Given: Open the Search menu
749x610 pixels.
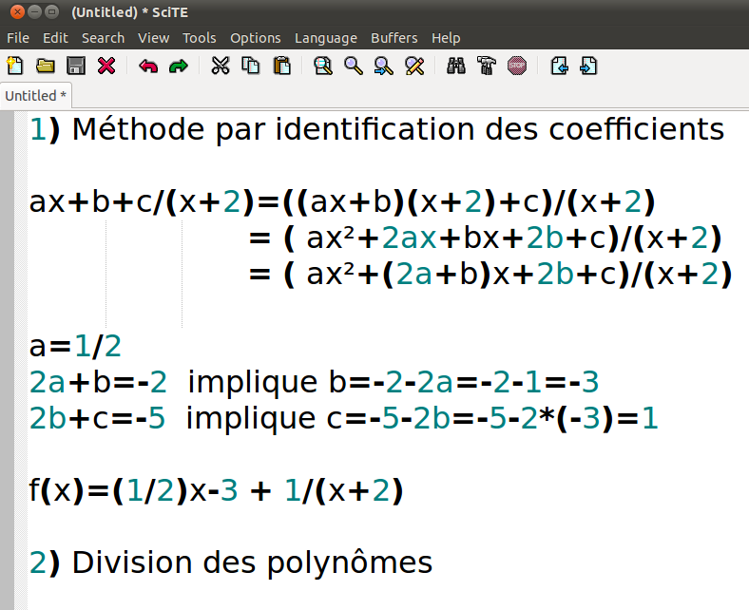Looking at the screenshot, I should (103, 38).
